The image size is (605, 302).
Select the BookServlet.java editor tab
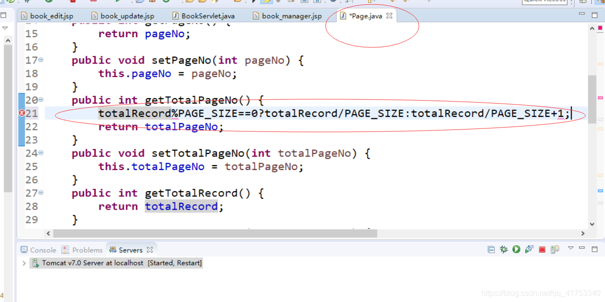coord(203,16)
